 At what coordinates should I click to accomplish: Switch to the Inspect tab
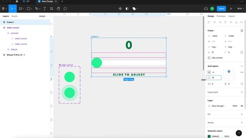pos(231,16)
